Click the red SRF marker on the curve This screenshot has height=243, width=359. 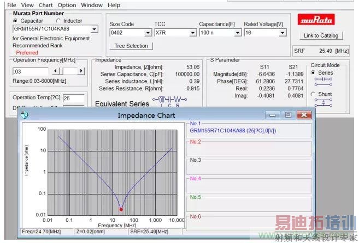click(121, 209)
